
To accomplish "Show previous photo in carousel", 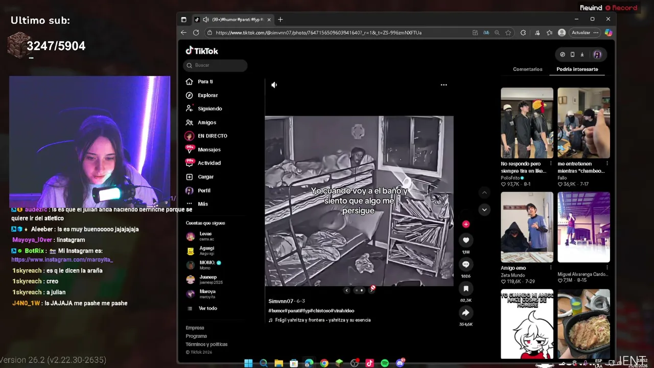I will pyautogui.click(x=346, y=290).
